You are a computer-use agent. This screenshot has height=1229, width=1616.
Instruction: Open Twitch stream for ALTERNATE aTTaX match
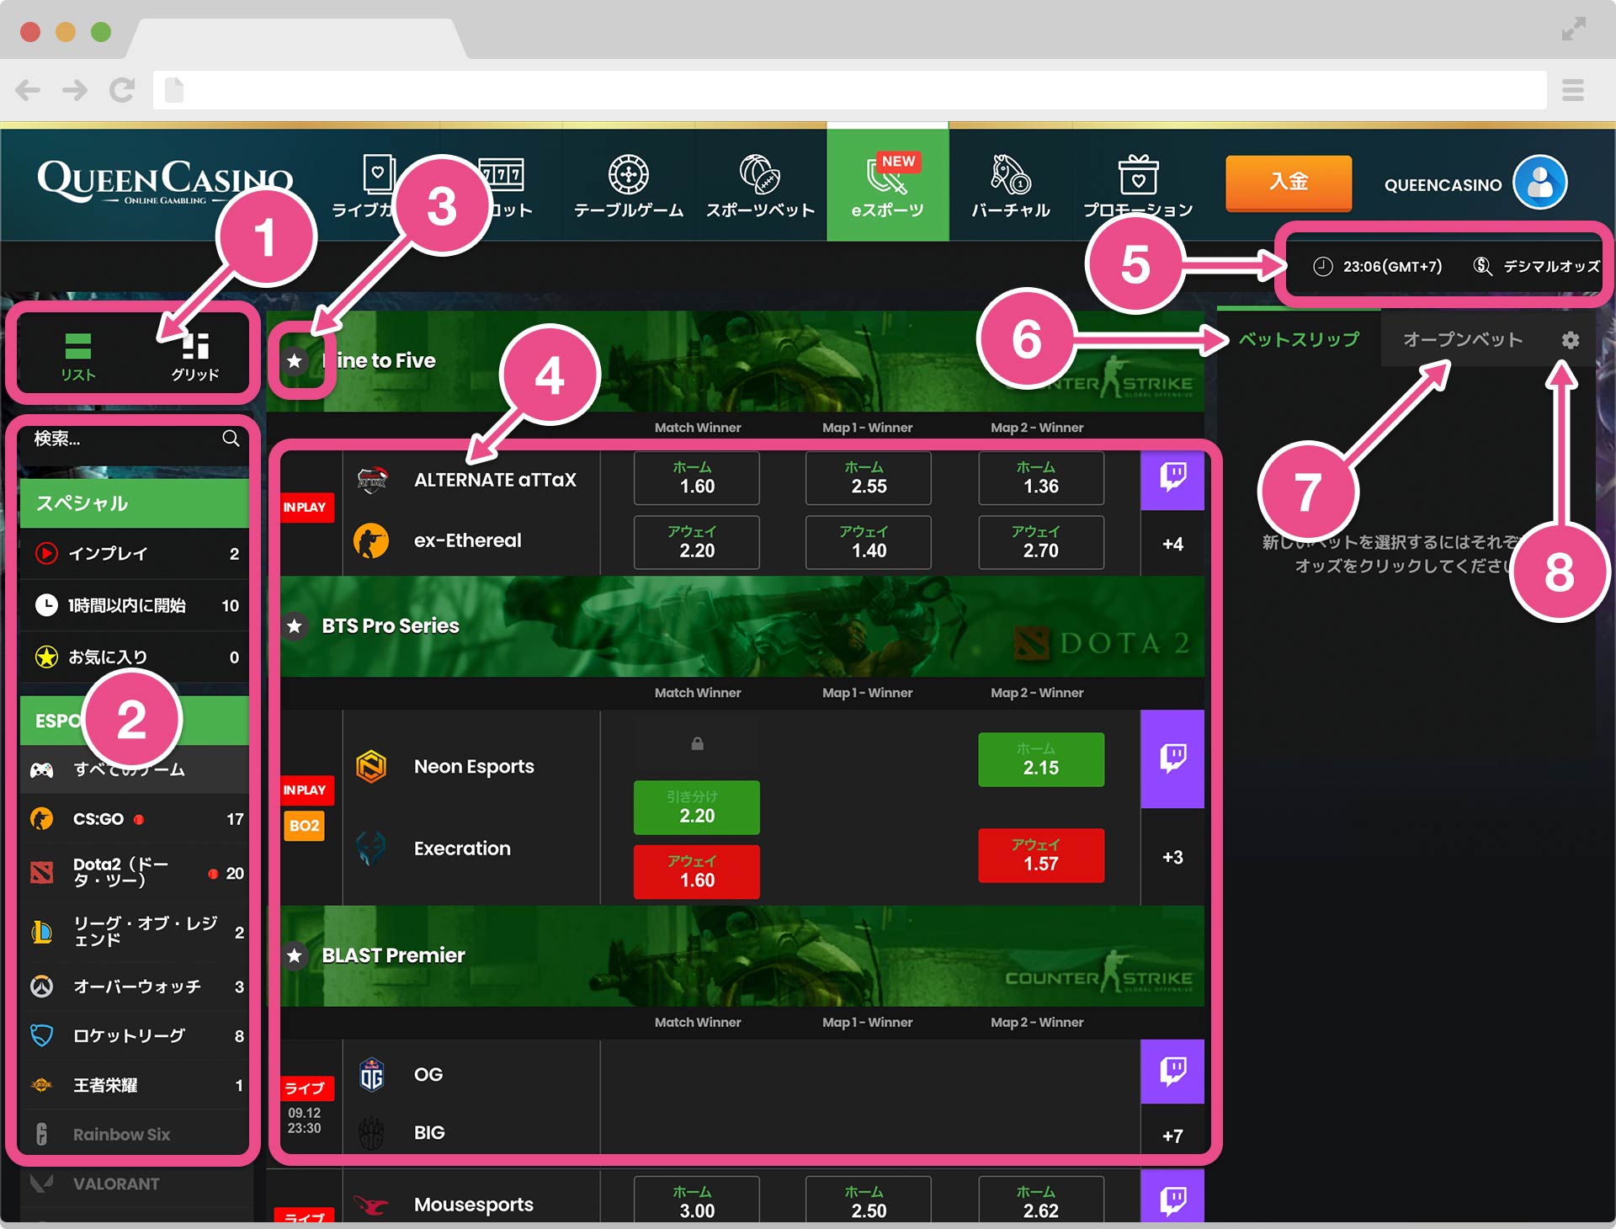click(1172, 481)
